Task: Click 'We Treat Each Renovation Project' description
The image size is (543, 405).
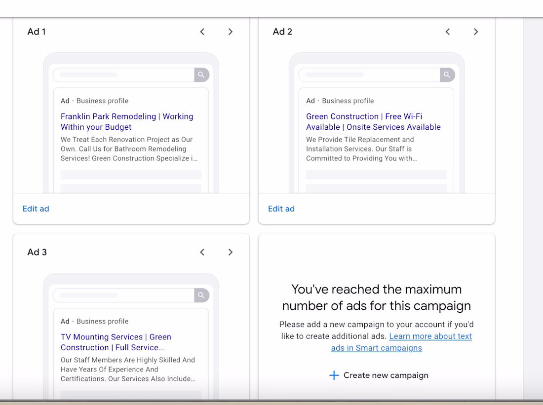Action: pos(129,149)
